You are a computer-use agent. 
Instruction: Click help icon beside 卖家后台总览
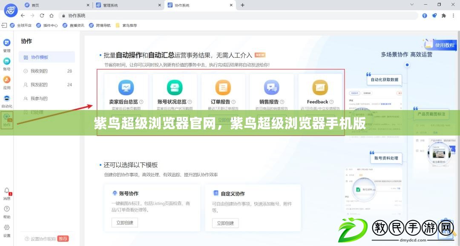(141, 102)
